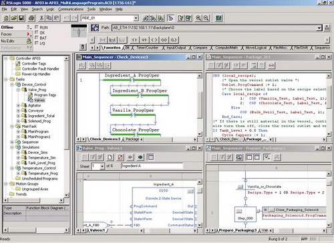The width and height of the screenshot is (334, 243).
Task: Toggle the I/O status indicator box
Action: pyautogui.click(x=37, y=43)
